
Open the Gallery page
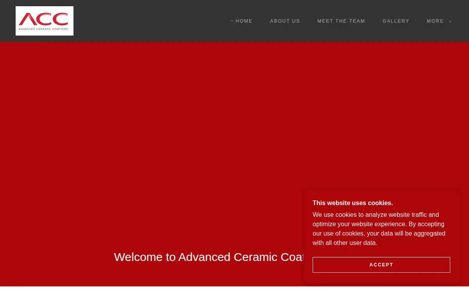396,21
